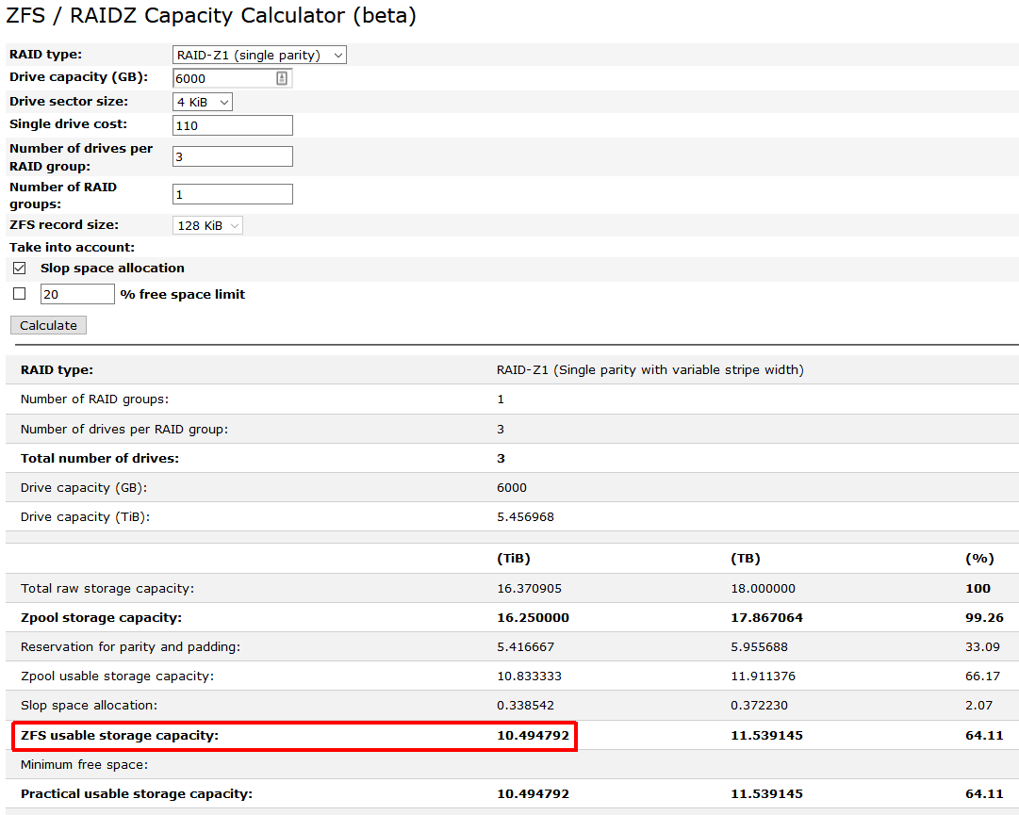Screen dimensions: 1019x815
Task: Click the 'ZFS usable storage capacity:' label
Action: point(120,735)
